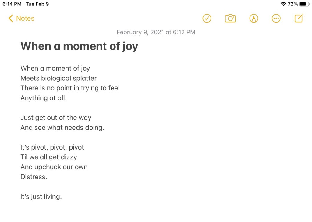This screenshot has height=222, width=312.
Task: Tap the battery indicator icon
Action: pyautogui.click(x=304, y=4)
